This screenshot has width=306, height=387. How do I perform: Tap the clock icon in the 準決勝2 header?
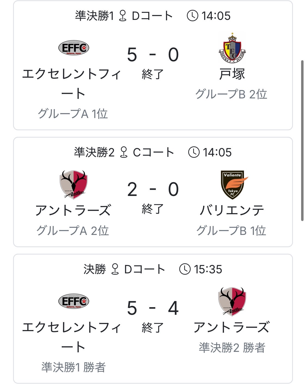click(x=194, y=152)
